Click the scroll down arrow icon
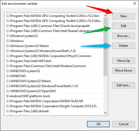Viewport: 139px width, 131px height. coord(105,113)
